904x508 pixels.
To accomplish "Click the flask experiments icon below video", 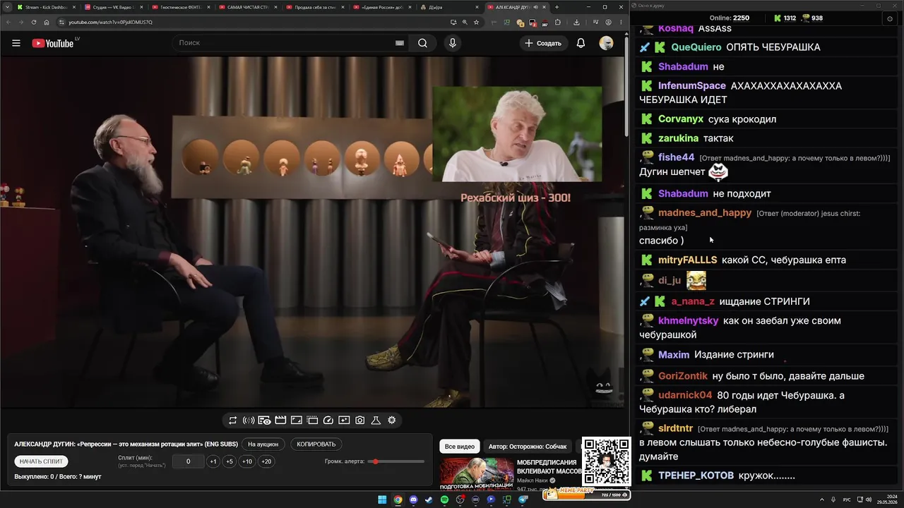I will point(376,421).
